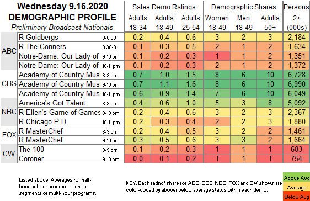
Task: Click the Persons 2+ column header
Action: (296, 17)
